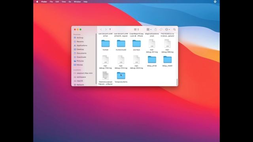Open the MSau_8159 folder

tap(152, 60)
